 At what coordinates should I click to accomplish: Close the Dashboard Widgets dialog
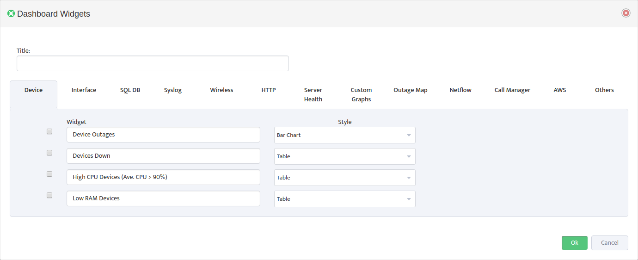click(626, 13)
